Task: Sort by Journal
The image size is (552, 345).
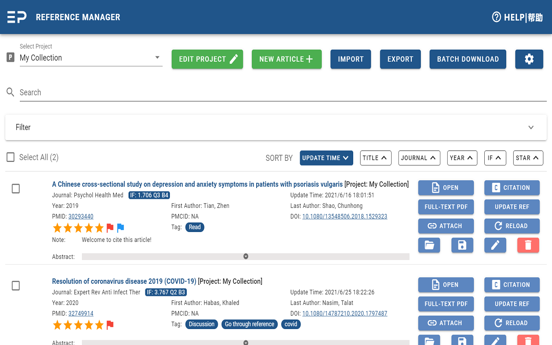Action: [x=419, y=158]
